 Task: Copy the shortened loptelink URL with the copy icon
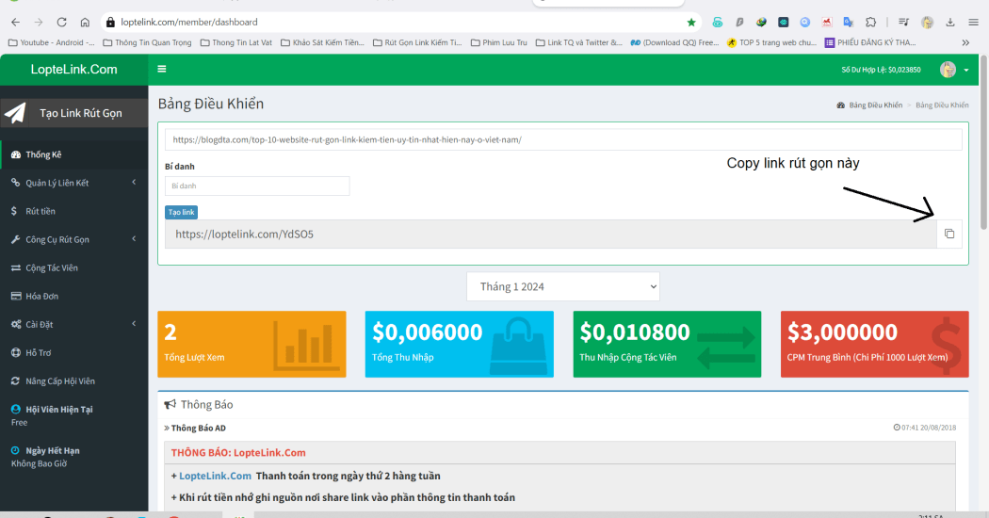click(949, 235)
